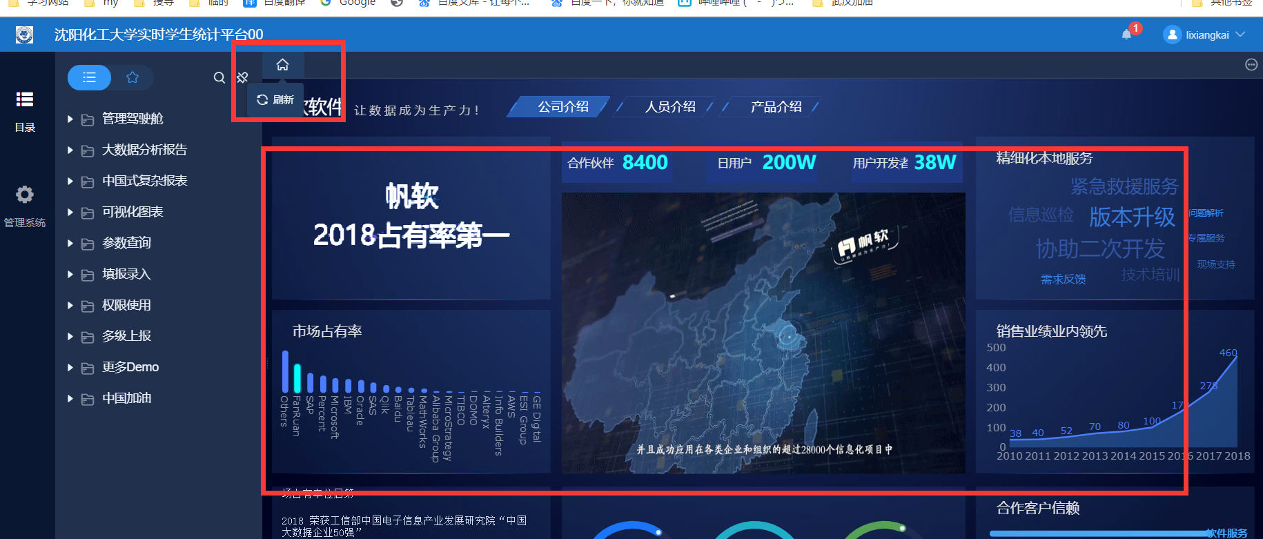1263x539 pixels.
Task: Expand the 管理驾驶舱 folder arrow
Action: coord(70,119)
